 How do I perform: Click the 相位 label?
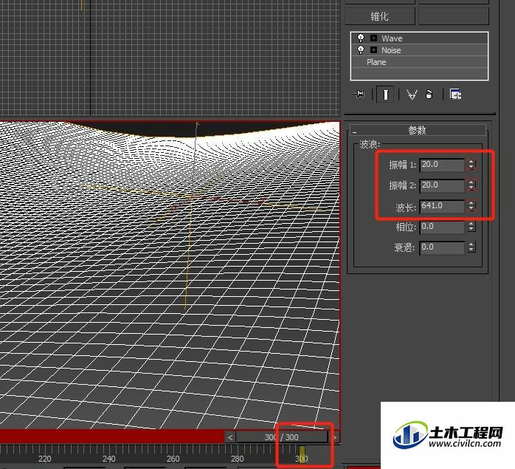(x=406, y=227)
